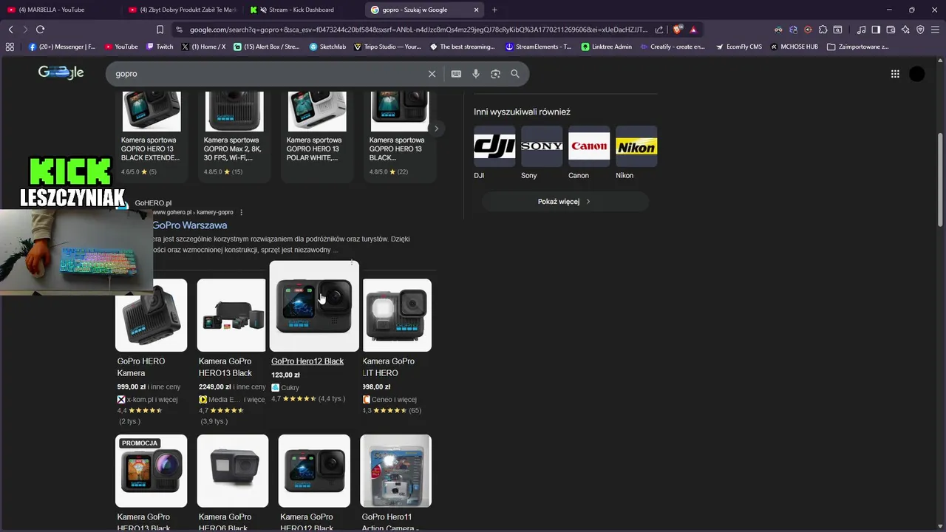Open the site settings icon in address bar
The height and width of the screenshot is (532, 946).
click(x=179, y=30)
